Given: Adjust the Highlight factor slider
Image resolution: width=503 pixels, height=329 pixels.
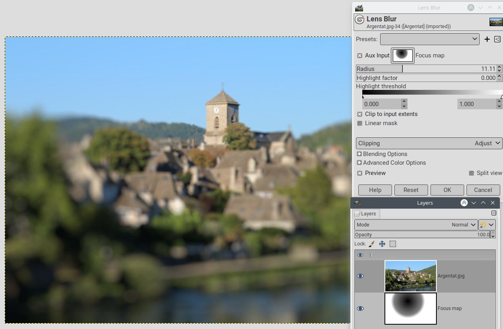Looking at the screenshot, I should (426, 78).
